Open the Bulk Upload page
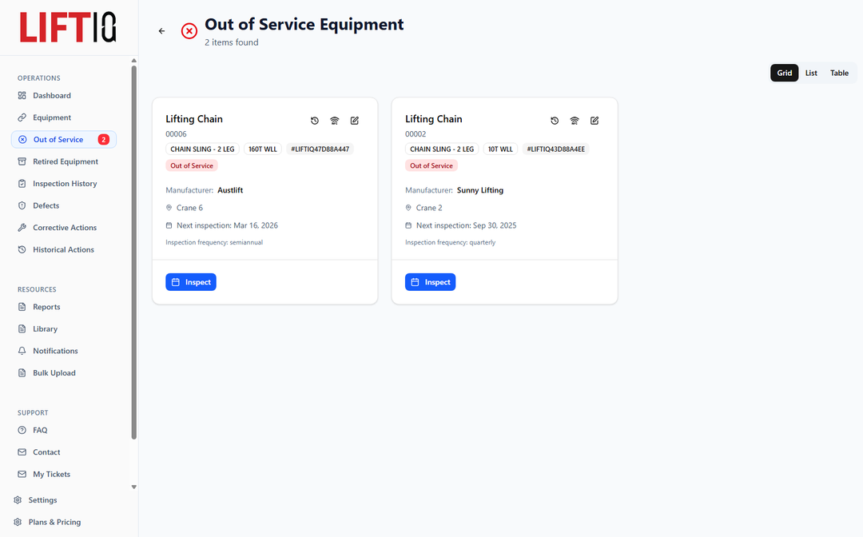 coord(54,373)
